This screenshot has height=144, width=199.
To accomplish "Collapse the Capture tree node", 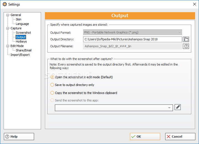I will (x=7, y=28).
